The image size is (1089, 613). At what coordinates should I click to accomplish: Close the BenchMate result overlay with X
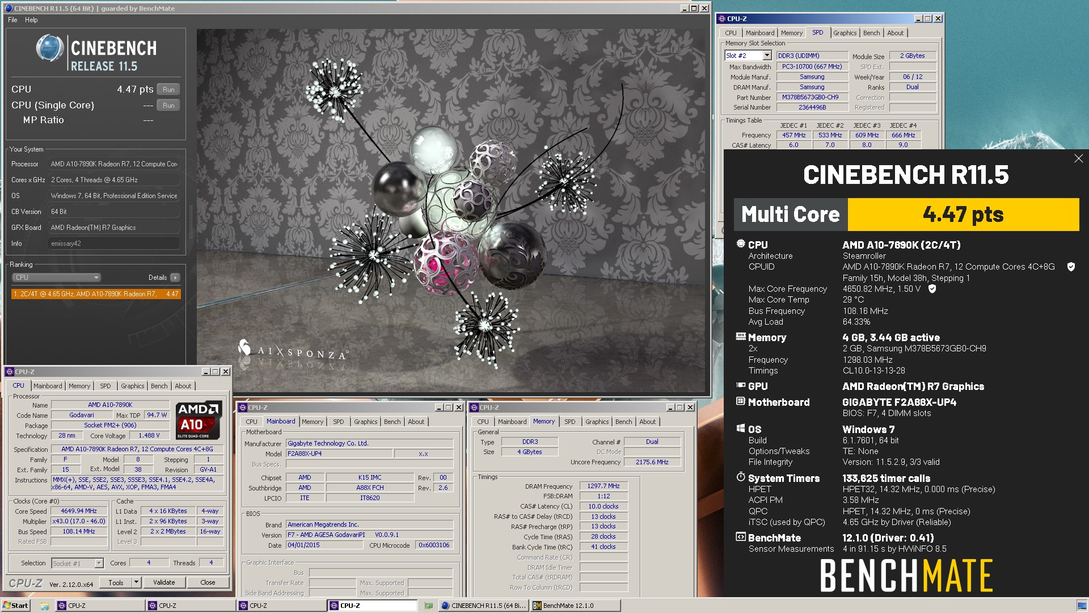pos(1078,159)
